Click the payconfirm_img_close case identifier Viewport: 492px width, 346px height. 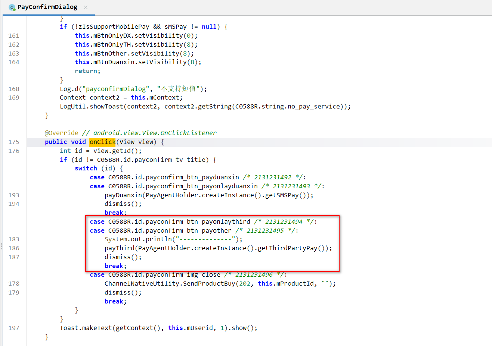tap(183, 275)
